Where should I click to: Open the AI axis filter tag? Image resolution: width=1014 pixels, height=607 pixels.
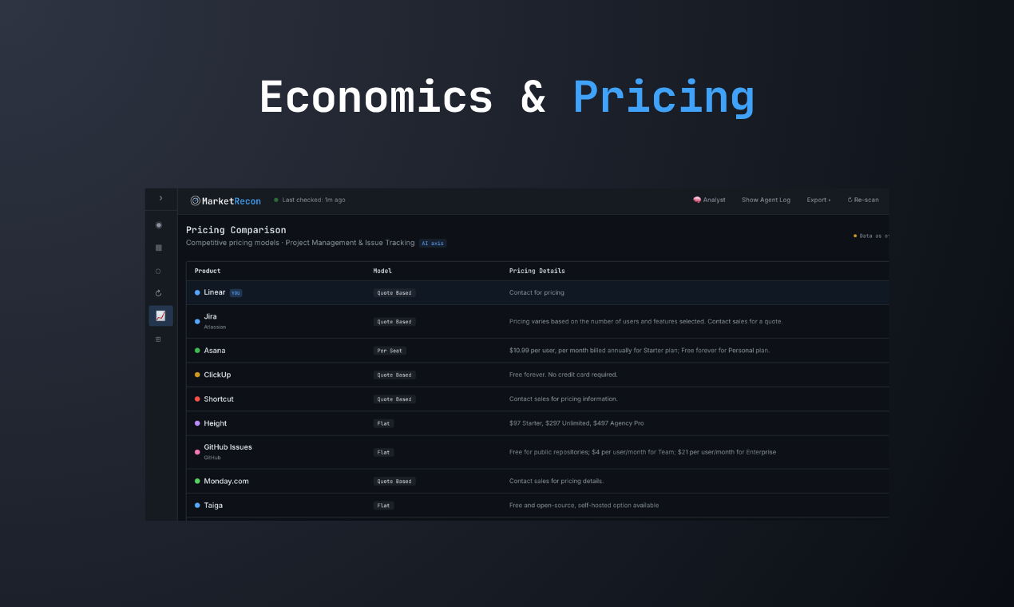click(433, 243)
